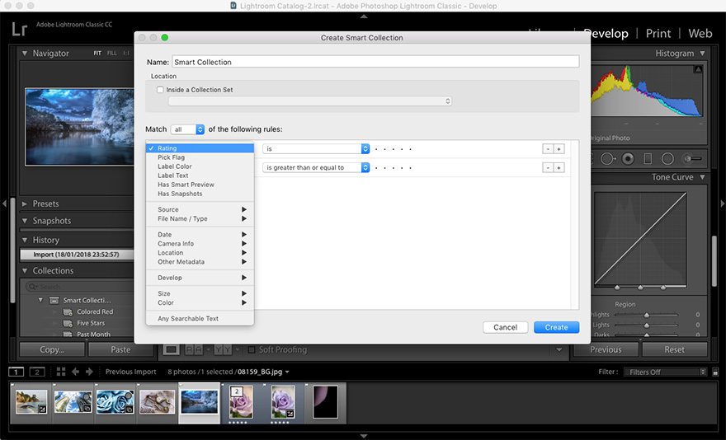This screenshot has width=726, height=440.
Task: Open the 'is greater than or equal to' dropdown
Action: coord(316,167)
